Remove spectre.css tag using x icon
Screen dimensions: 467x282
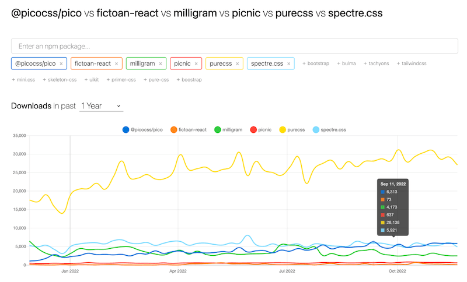(288, 64)
